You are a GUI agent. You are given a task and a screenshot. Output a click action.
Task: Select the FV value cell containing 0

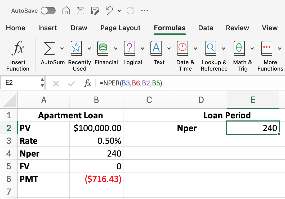click(96, 166)
